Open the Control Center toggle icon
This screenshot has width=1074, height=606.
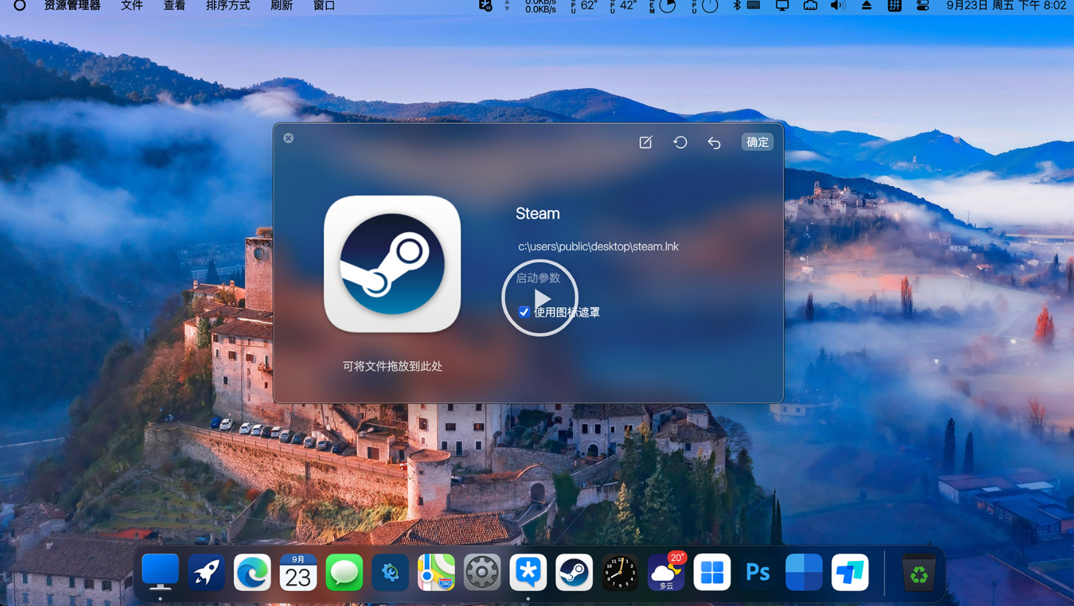click(923, 5)
